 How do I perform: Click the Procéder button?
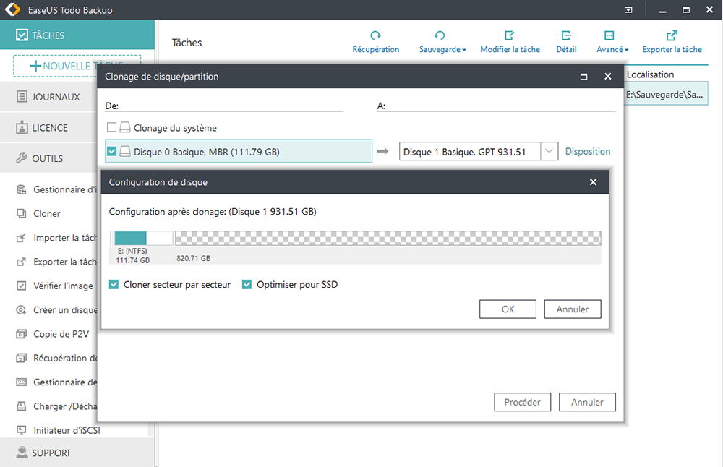click(x=523, y=402)
